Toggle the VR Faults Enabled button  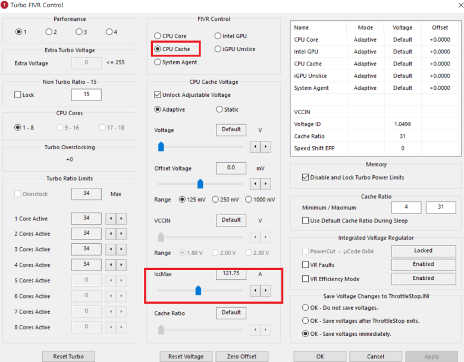click(423, 265)
